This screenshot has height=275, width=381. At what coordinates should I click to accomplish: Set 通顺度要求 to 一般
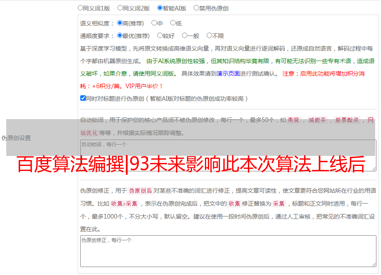[x=184, y=36]
